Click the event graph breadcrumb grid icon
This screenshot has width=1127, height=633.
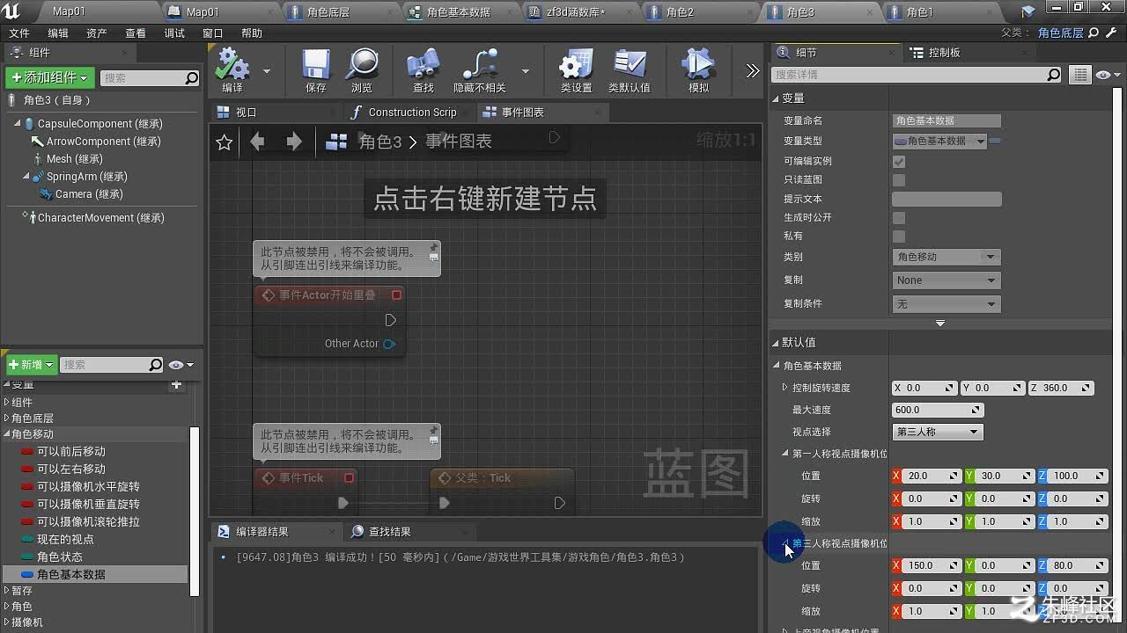[x=336, y=142]
